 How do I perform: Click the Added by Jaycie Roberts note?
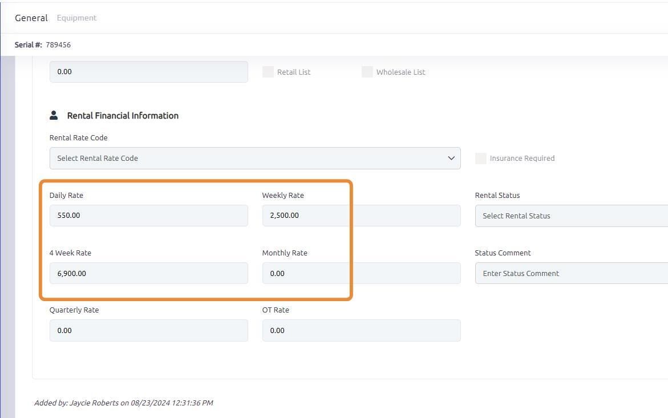123,403
